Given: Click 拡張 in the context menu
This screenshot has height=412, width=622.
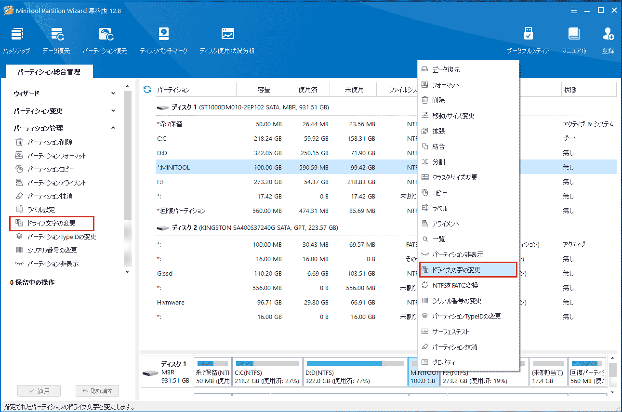Looking at the screenshot, I should click(x=468, y=131).
